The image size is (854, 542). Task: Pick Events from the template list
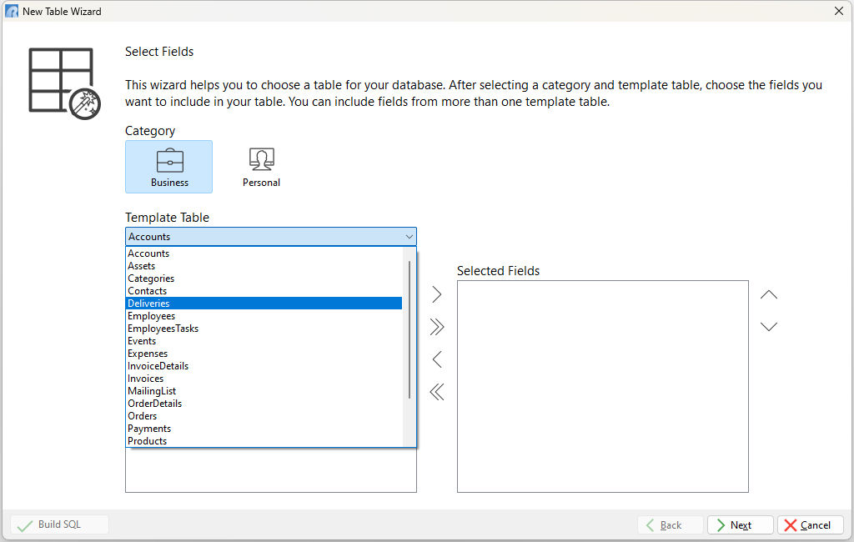[x=264, y=341]
